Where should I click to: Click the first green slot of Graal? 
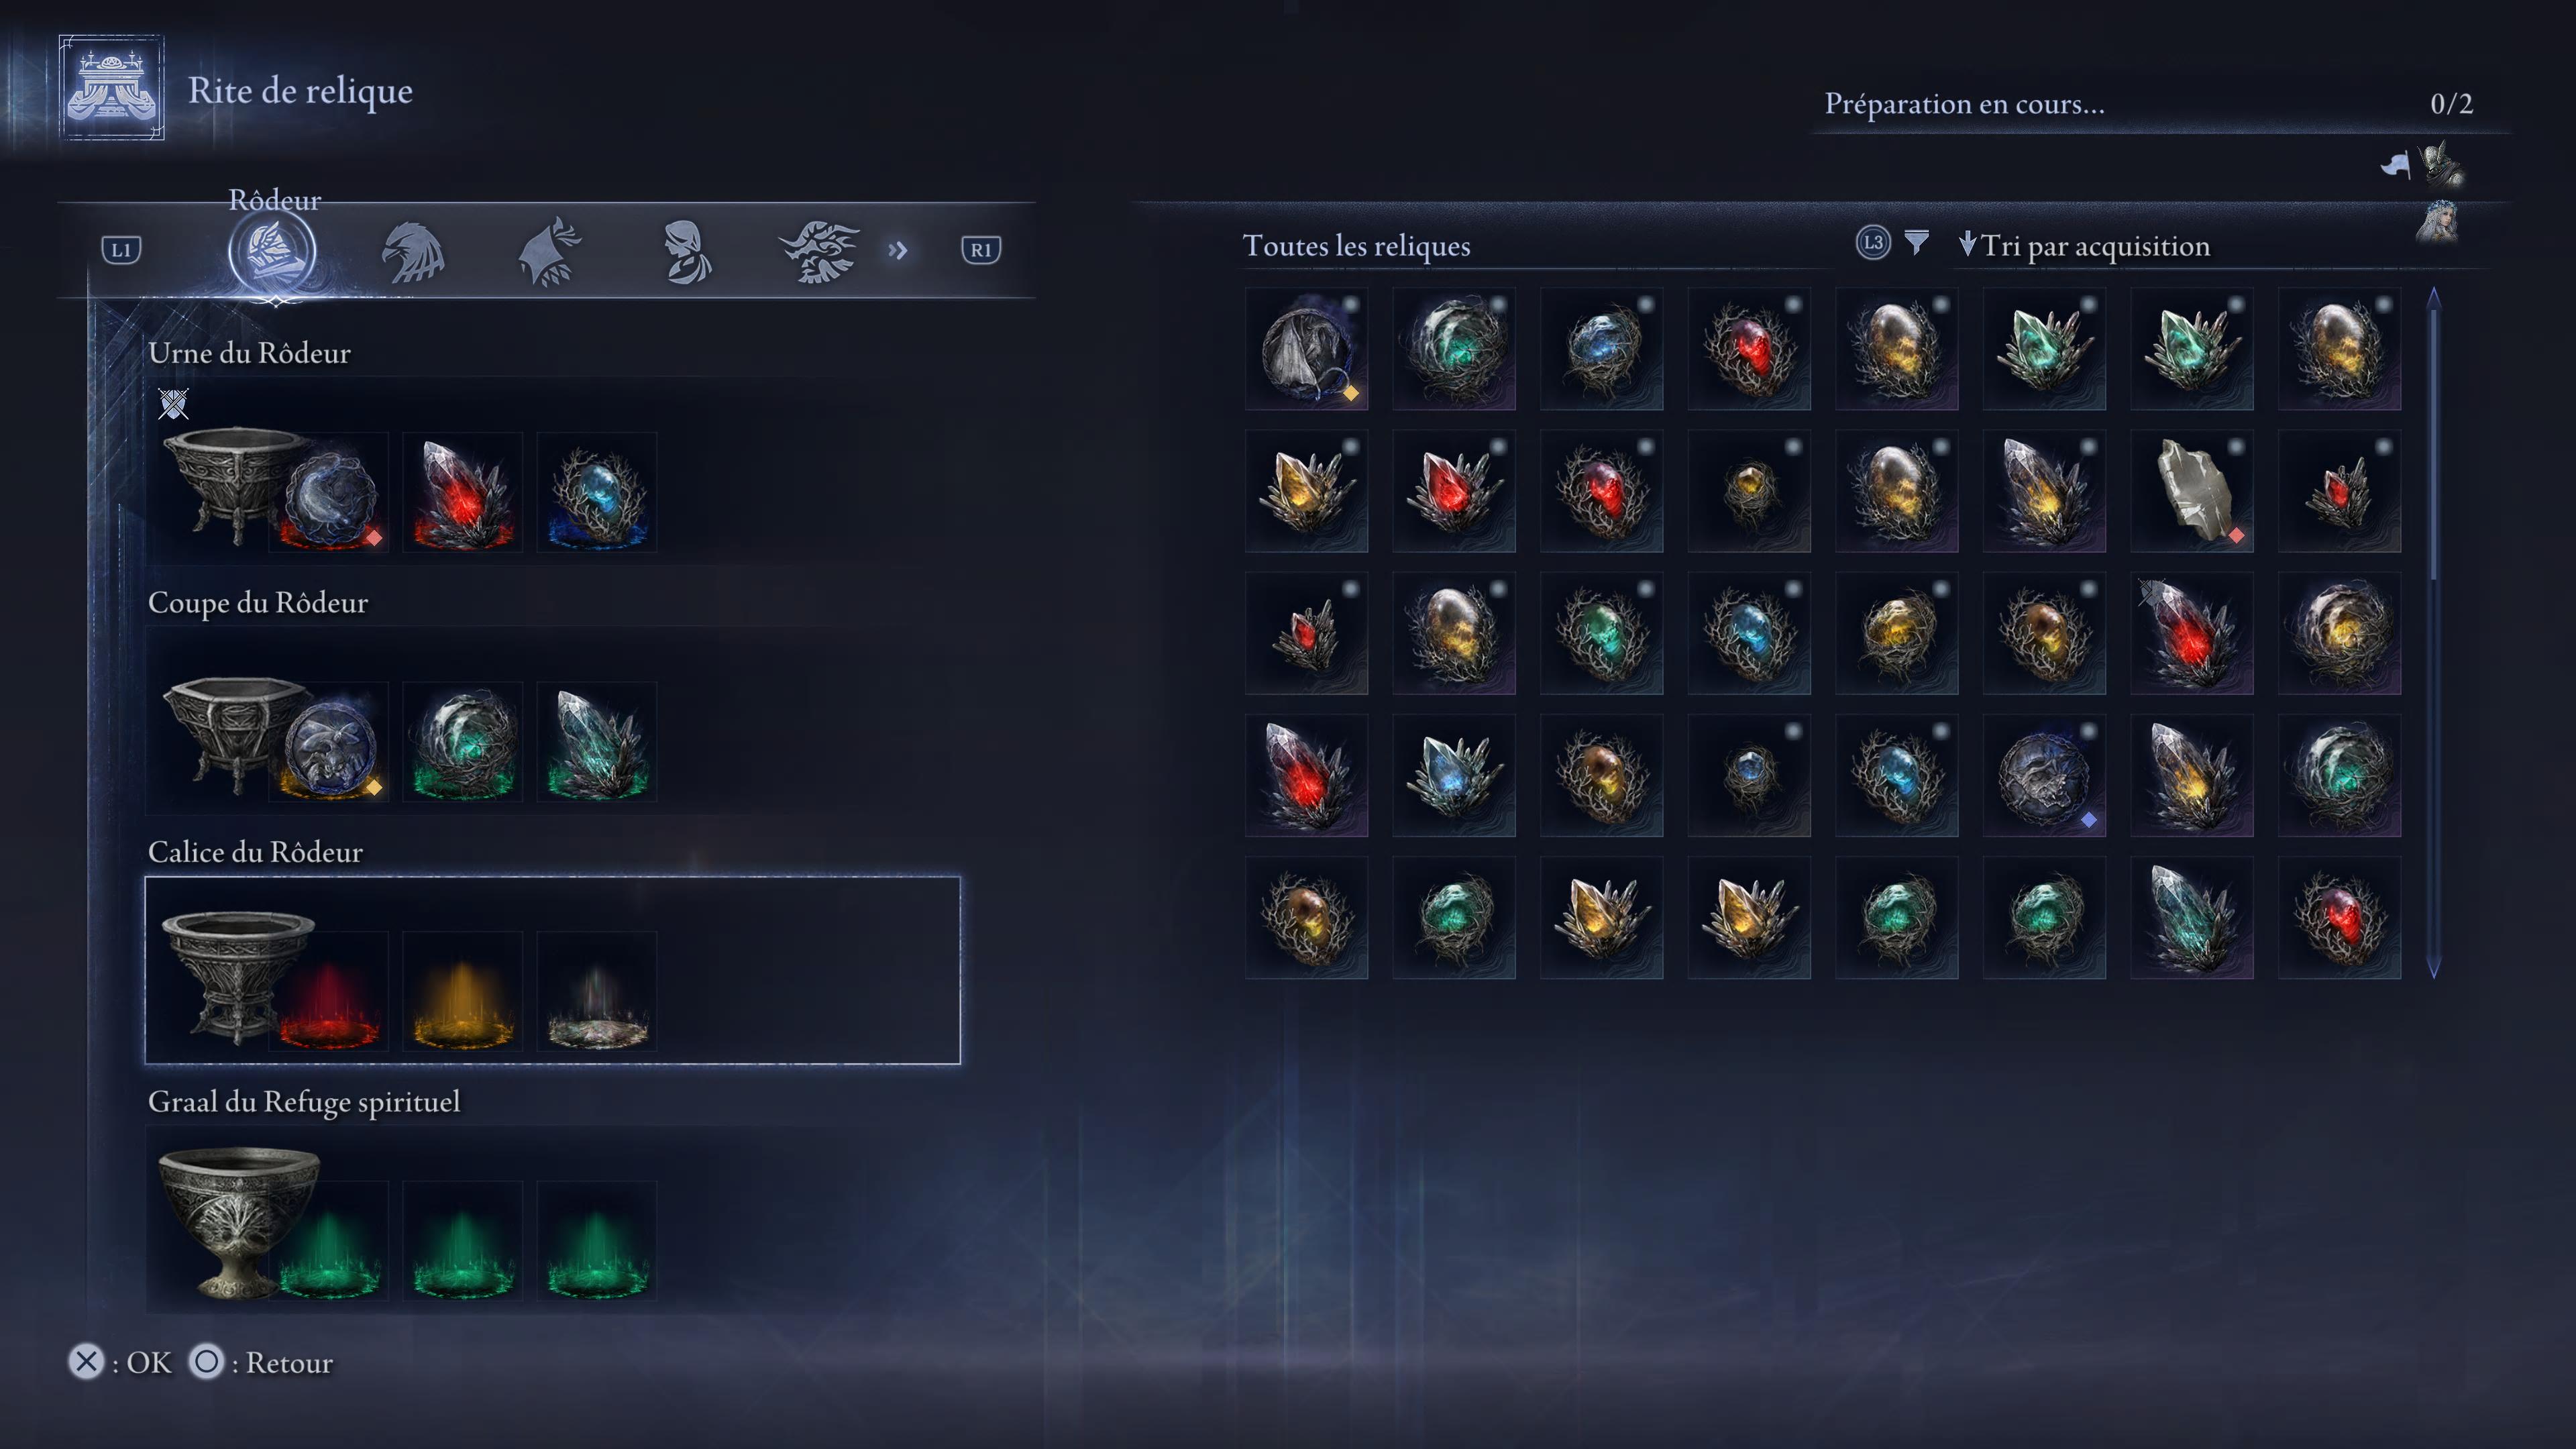click(328, 1241)
